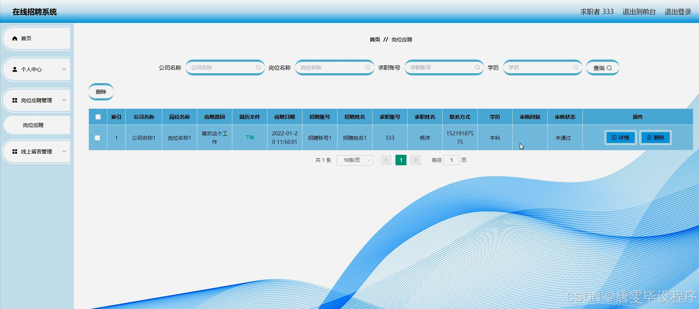Image resolution: width=699 pixels, height=309 pixels.
Task: Open 首页 in the sidebar menu
Action: pyautogui.click(x=36, y=38)
